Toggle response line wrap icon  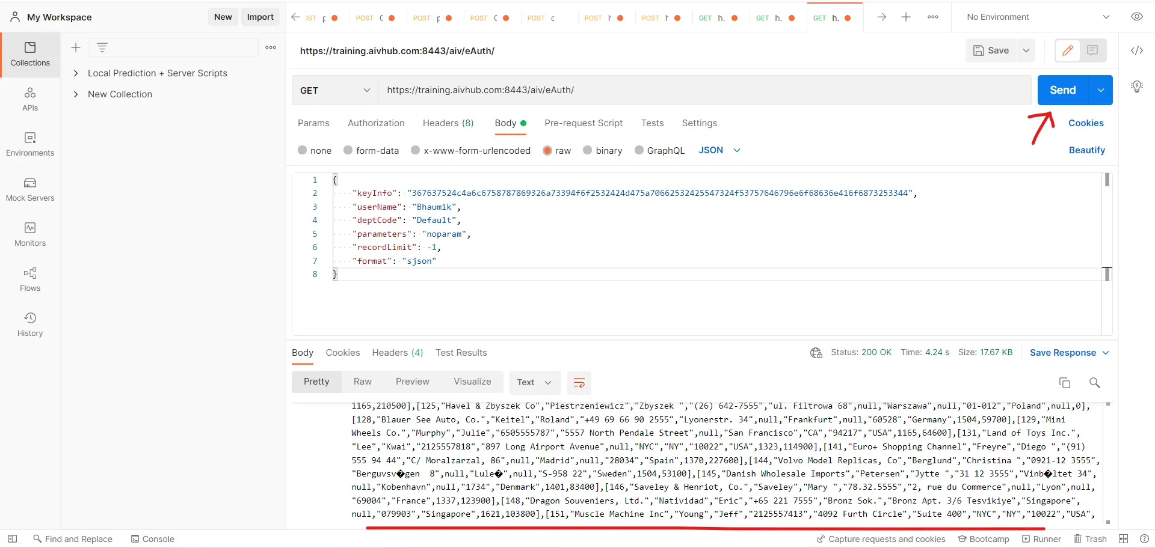579,383
